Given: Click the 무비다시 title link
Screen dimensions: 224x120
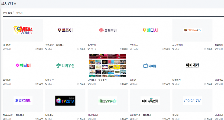Looking at the screenshot, I should click(134, 45).
